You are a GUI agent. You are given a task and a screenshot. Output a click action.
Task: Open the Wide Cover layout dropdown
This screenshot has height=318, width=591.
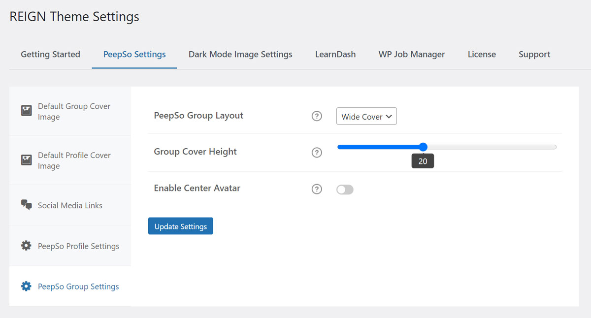click(x=366, y=117)
